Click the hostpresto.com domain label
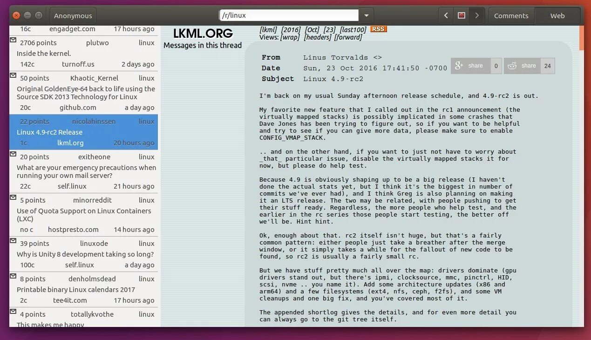The width and height of the screenshot is (591, 340). point(73,230)
